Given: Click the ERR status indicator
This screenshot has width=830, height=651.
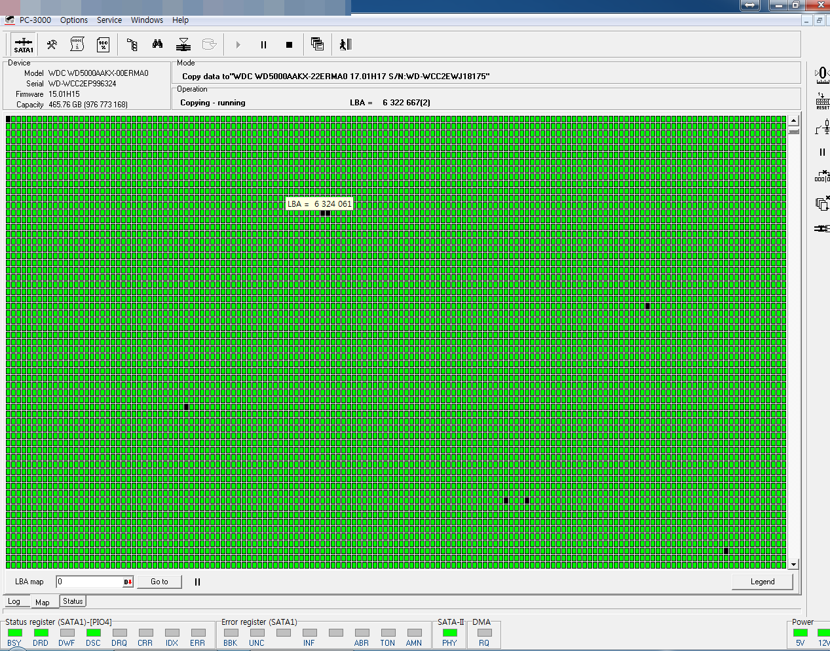Looking at the screenshot, I should [198, 633].
